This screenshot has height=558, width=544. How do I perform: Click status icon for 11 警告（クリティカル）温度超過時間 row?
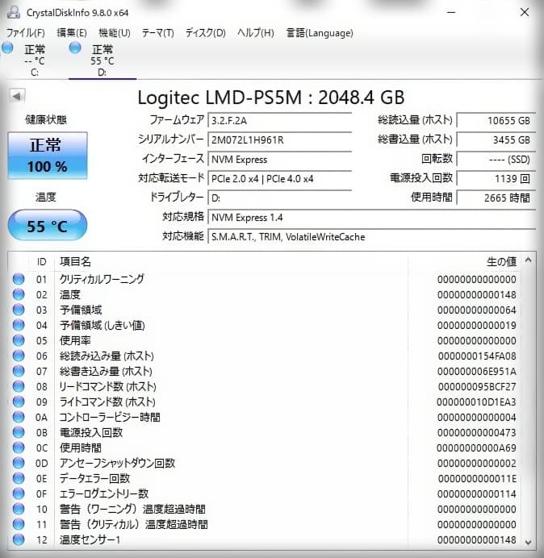(x=19, y=524)
